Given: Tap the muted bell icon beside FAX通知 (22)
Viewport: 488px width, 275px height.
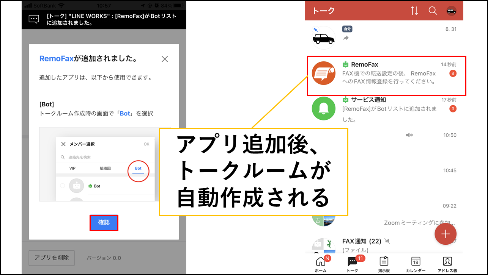Looking at the screenshot, I should click(x=387, y=241).
